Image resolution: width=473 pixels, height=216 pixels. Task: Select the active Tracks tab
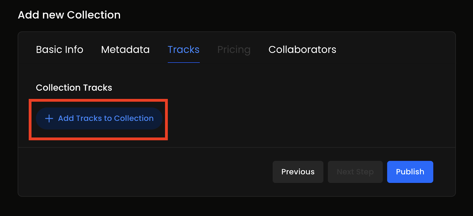[184, 50]
